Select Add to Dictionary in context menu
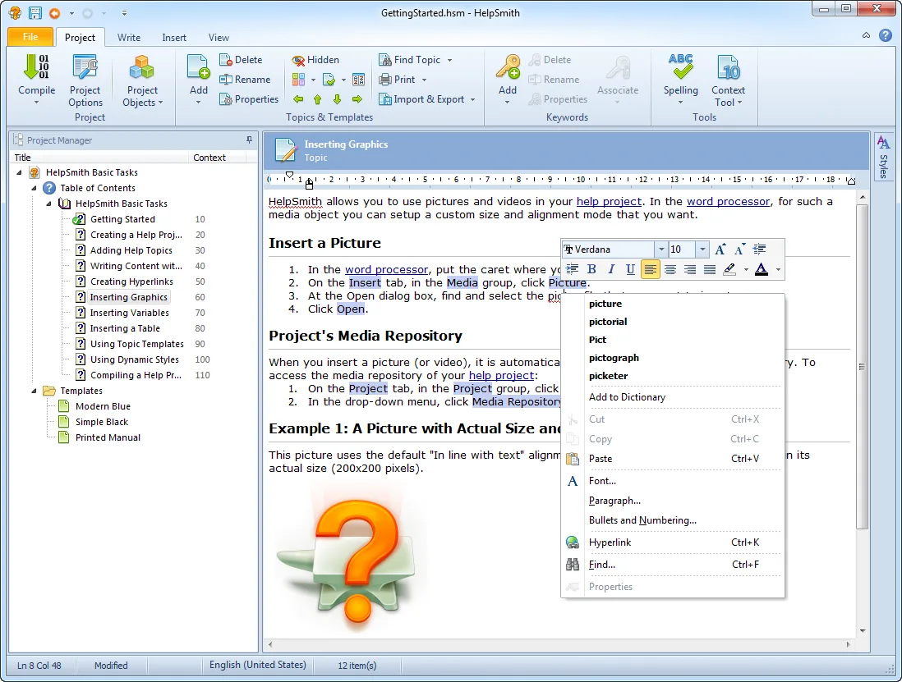The height and width of the screenshot is (682, 902). coord(627,397)
